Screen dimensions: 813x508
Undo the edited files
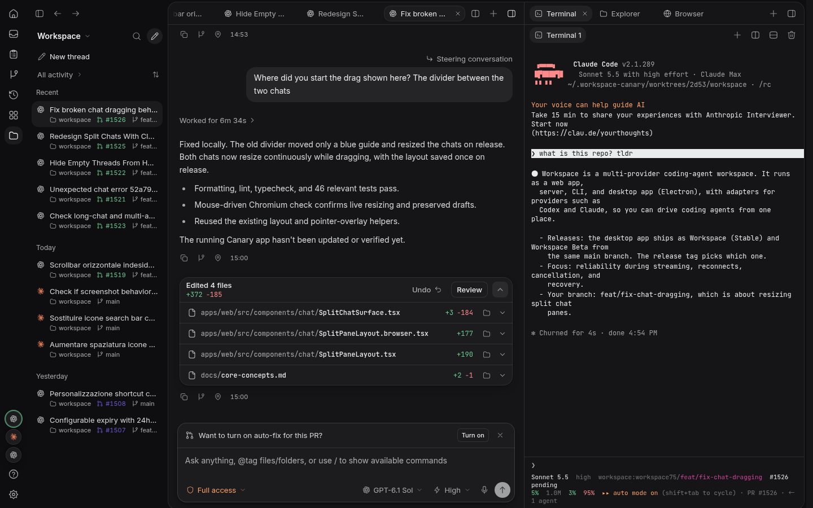pyautogui.click(x=427, y=290)
